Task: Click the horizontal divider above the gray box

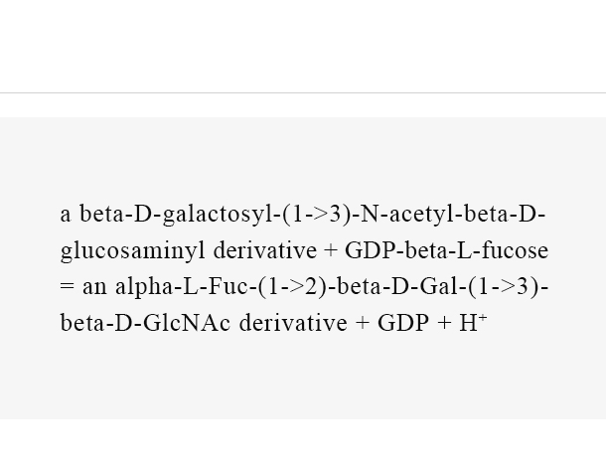Action: (x=303, y=92)
